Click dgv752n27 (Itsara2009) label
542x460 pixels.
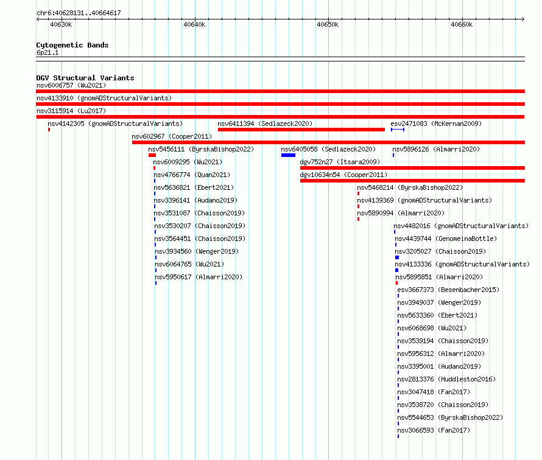coord(340,162)
